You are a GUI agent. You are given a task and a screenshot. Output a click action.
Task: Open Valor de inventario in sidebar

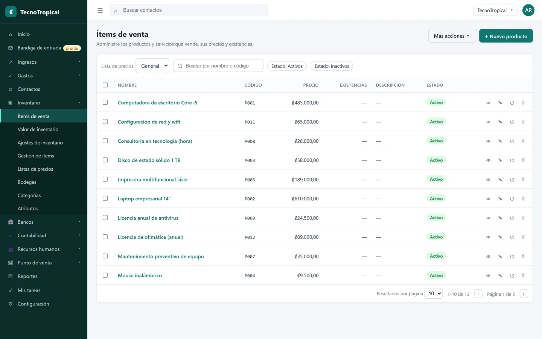44,129
